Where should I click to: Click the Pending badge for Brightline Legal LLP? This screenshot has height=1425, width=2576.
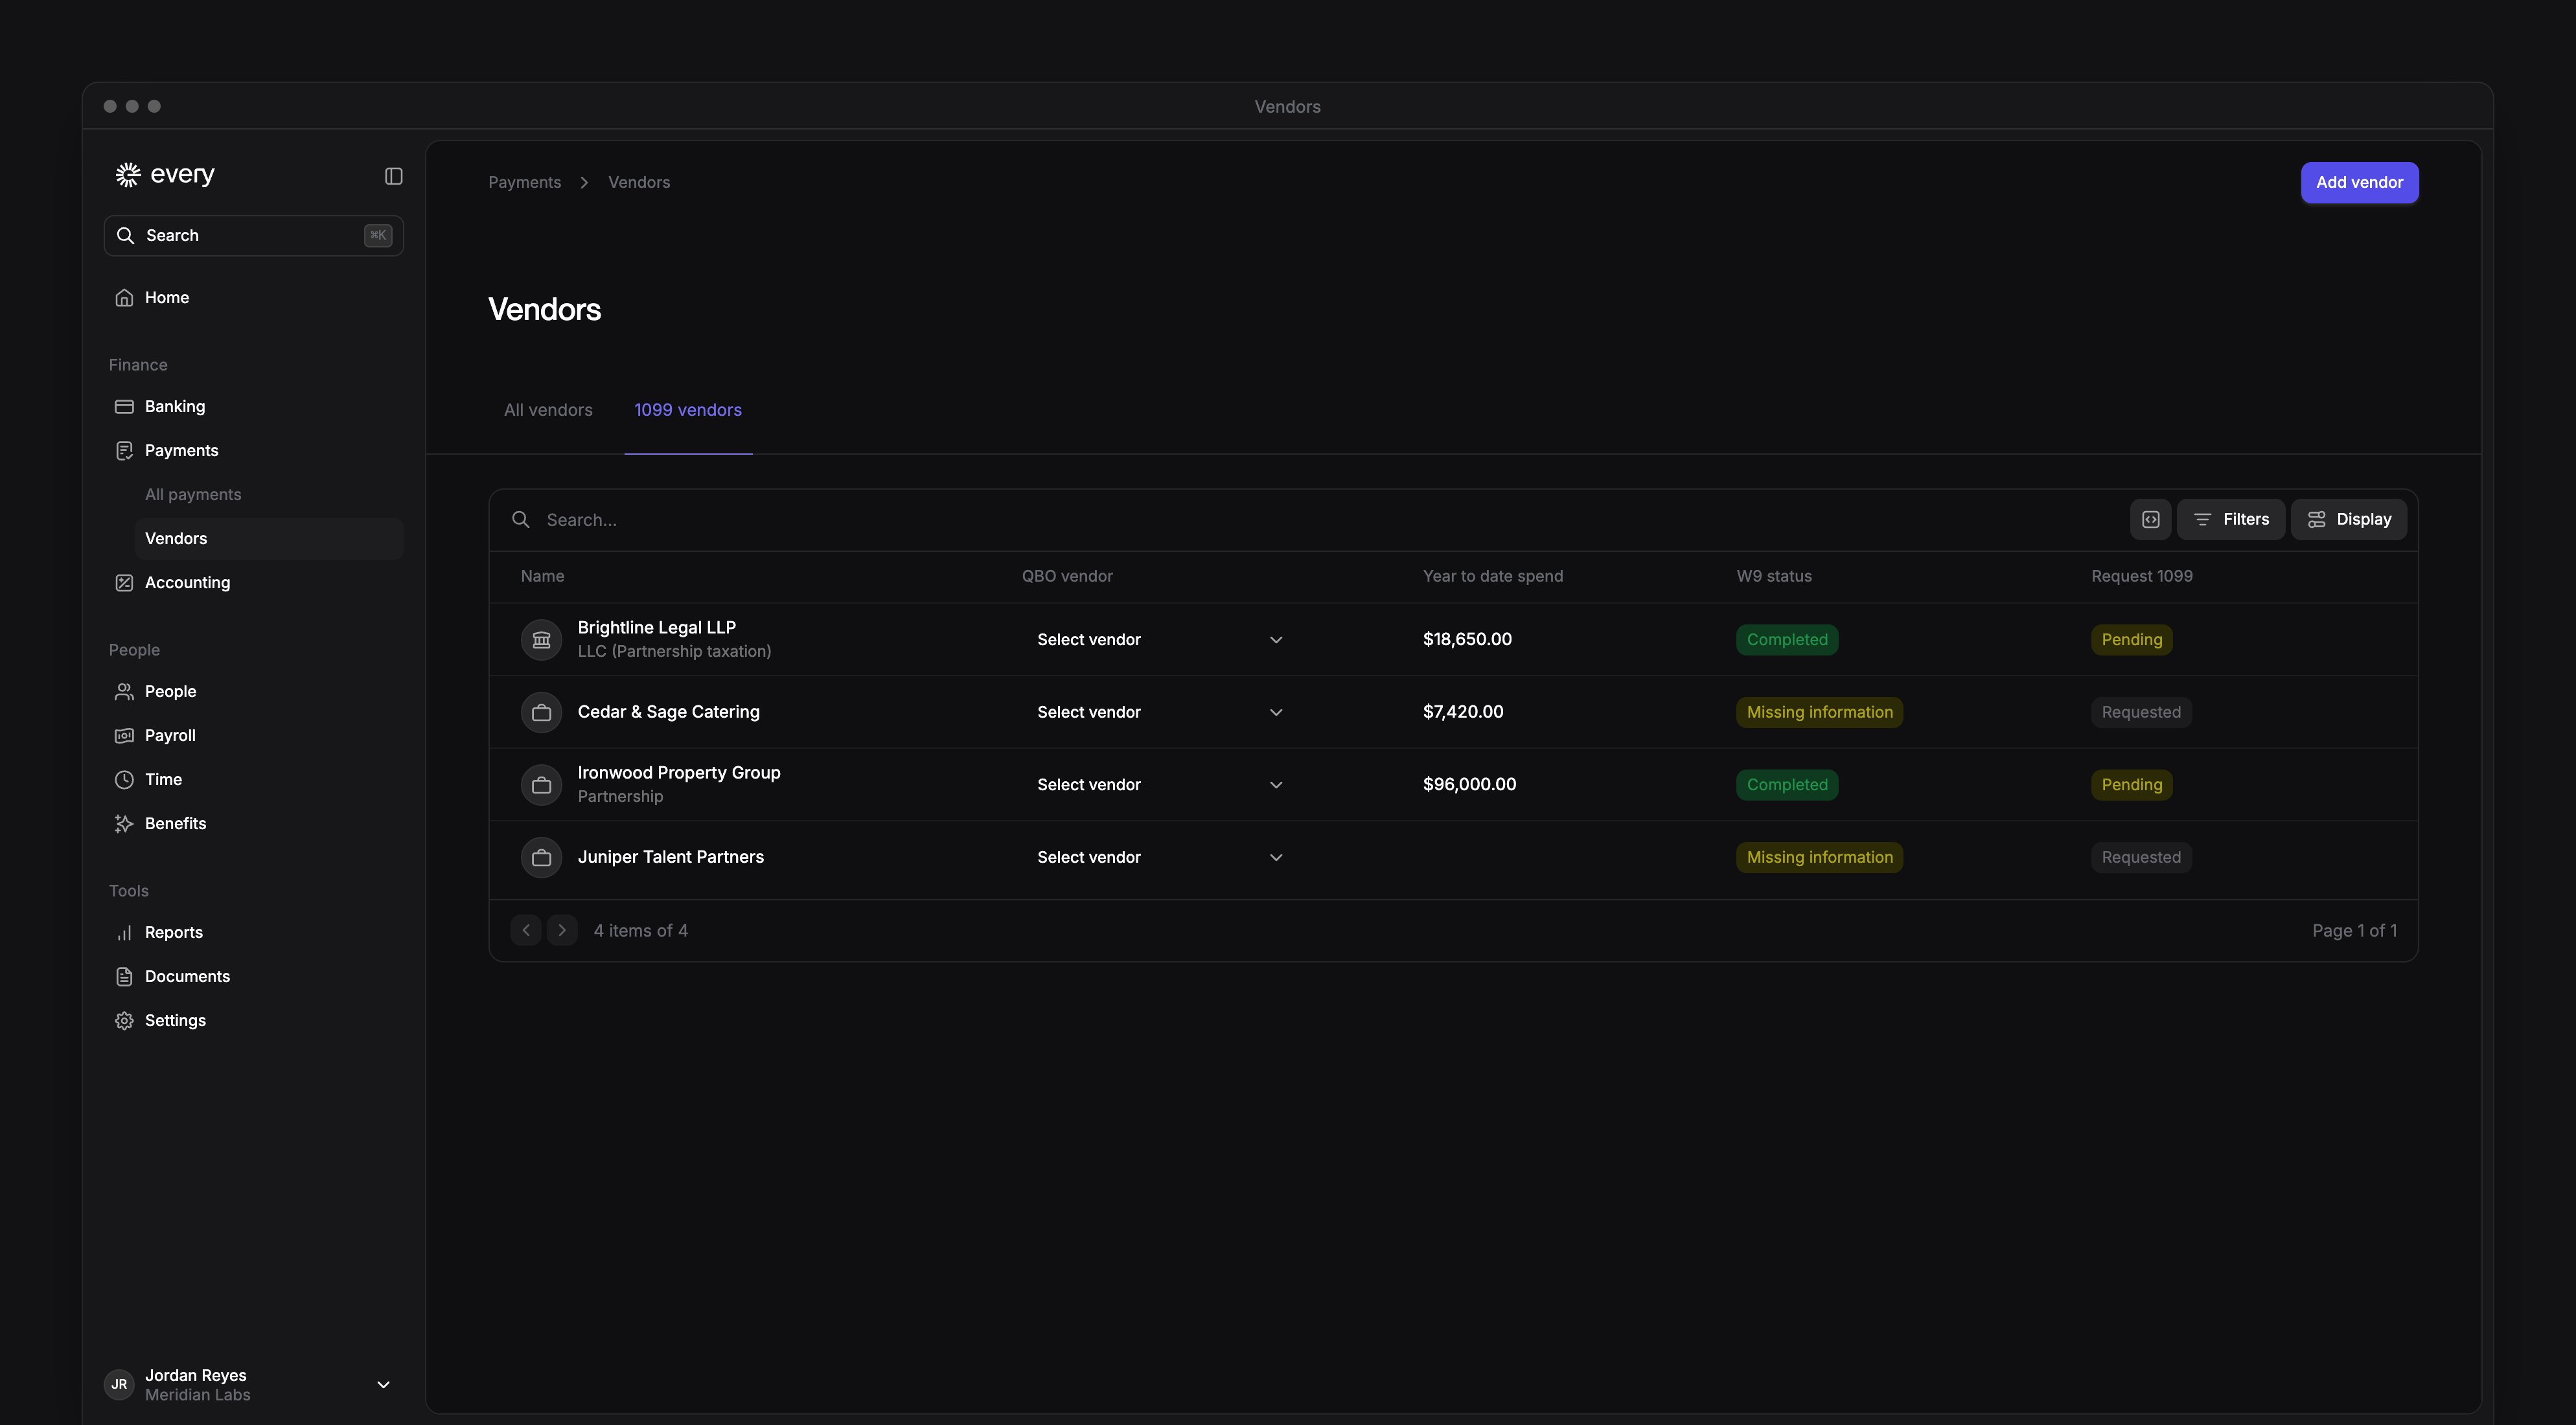coord(2131,640)
